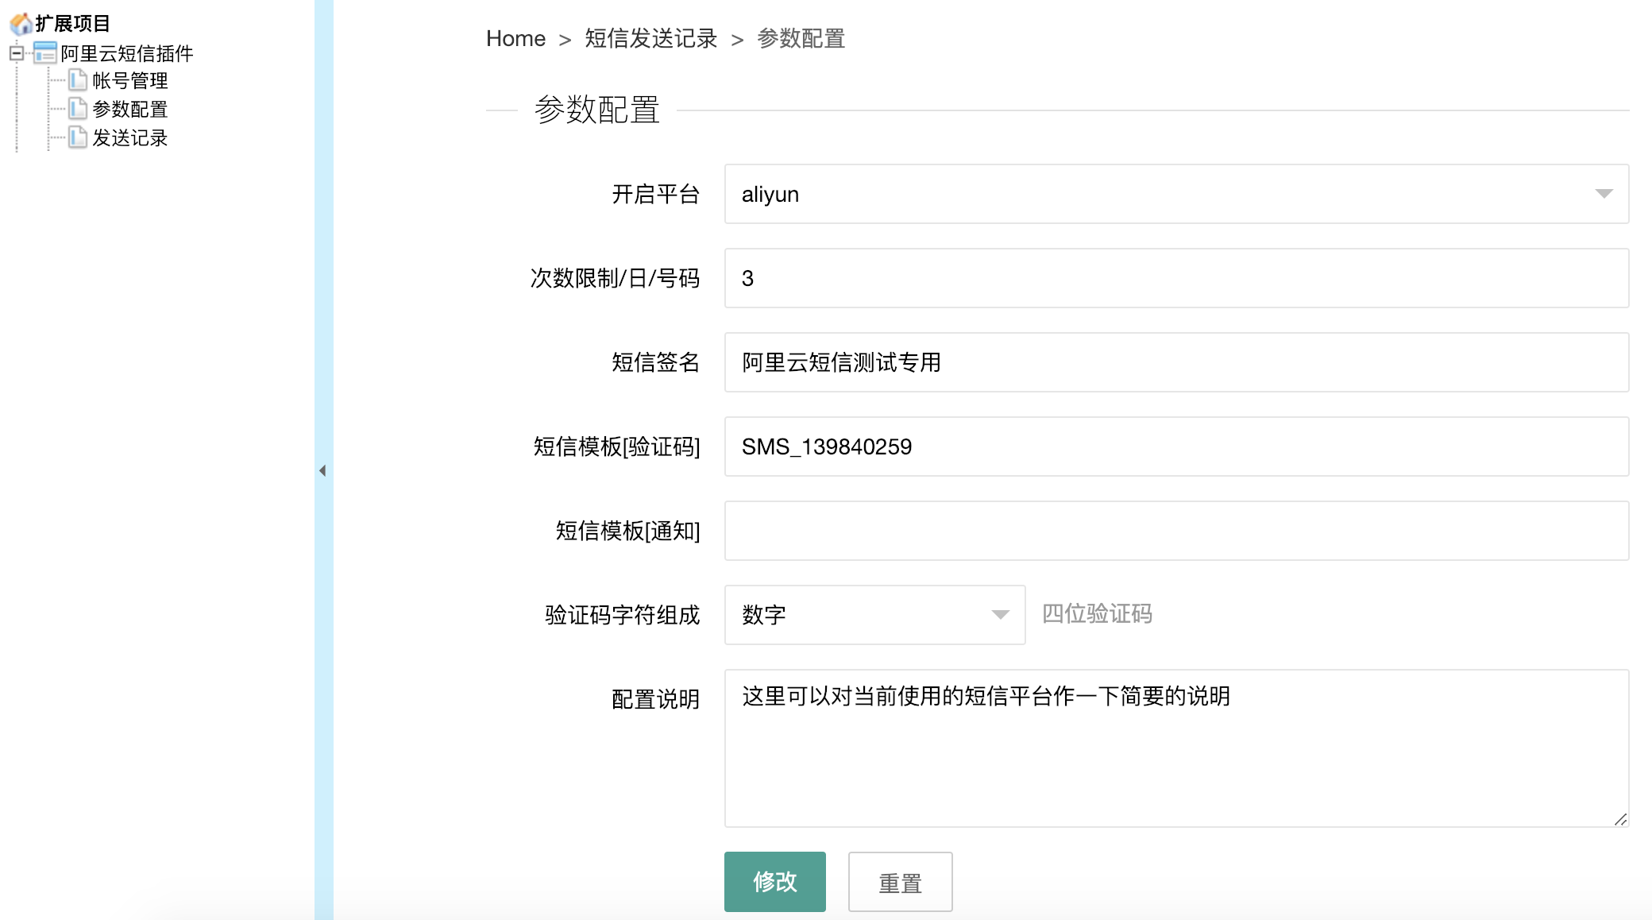Focus the 短信模板[验证码] input field
The width and height of the screenshot is (1652, 920).
point(1176,446)
